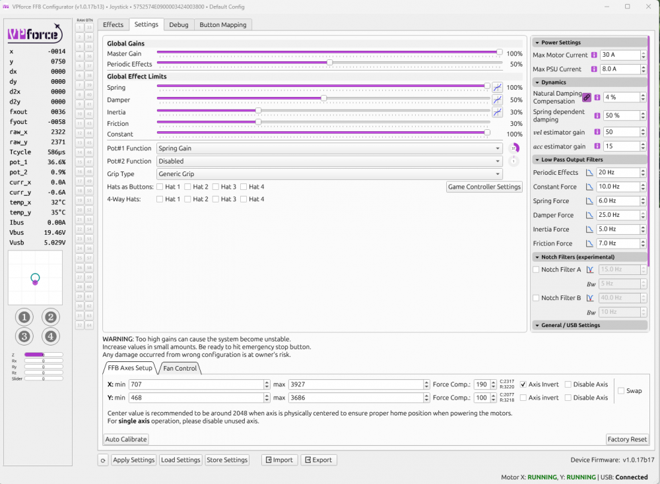Click the Natural Damping link icon
The height and width of the screenshot is (484, 660).
pyautogui.click(x=587, y=98)
